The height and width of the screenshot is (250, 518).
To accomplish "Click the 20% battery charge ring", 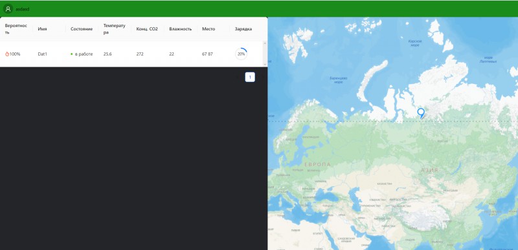I will coord(241,54).
